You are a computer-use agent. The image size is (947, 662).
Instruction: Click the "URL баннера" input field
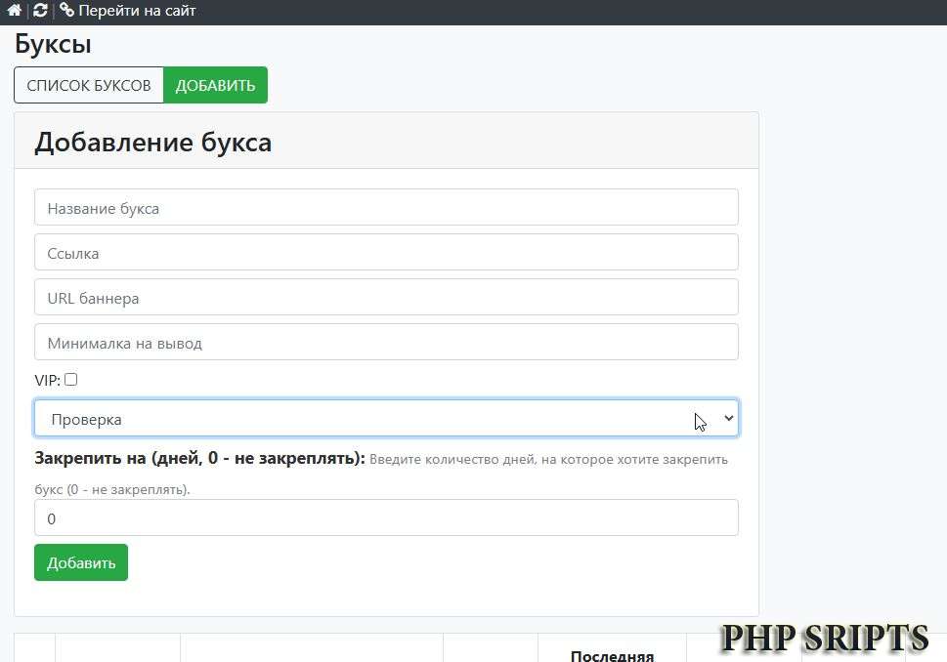[x=386, y=297]
